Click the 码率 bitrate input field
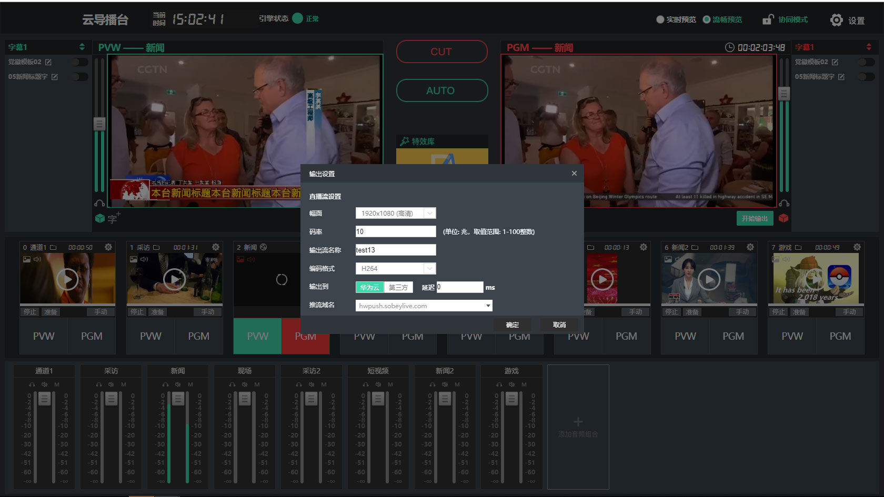Viewport: 884px width, 497px height. tap(396, 231)
